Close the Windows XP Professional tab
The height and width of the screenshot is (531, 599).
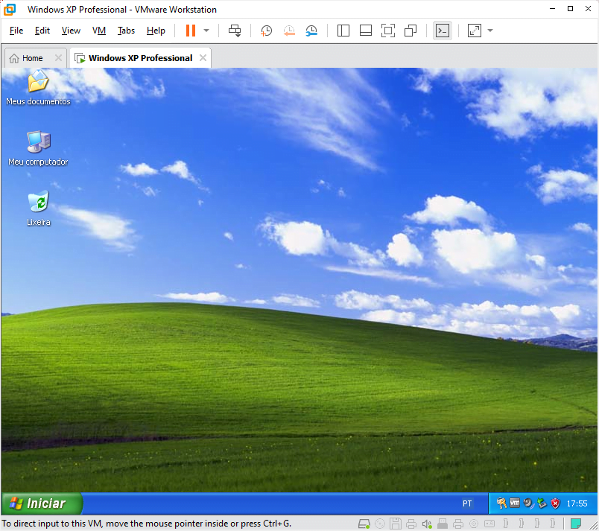[x=203, y=57]
